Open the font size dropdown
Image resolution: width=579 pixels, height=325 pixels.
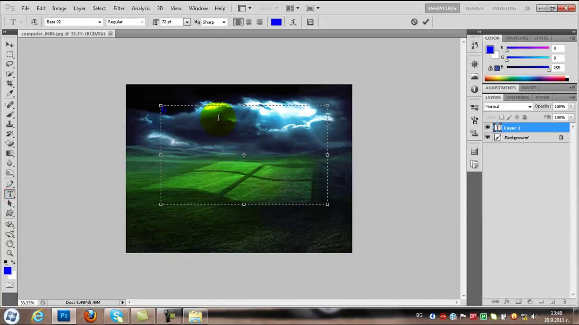[186, 22]
